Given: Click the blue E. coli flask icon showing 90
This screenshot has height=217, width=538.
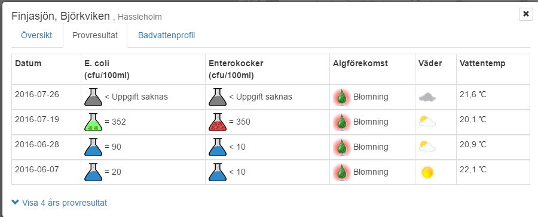Looking at the screenshot, I should 93,147.
